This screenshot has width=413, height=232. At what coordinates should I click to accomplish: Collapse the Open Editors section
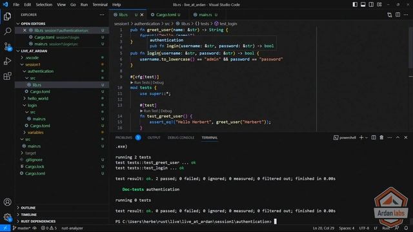click(x=33, y=24)
